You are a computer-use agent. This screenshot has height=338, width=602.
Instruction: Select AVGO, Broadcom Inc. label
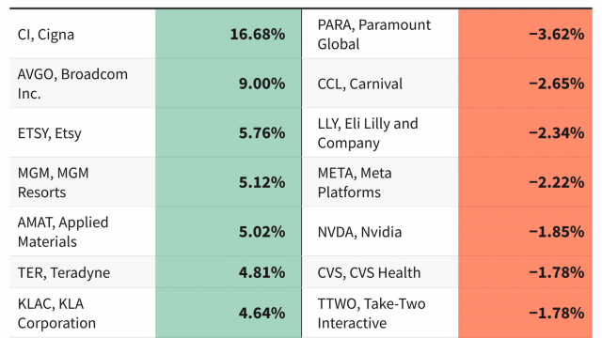[x=72, y=84]
